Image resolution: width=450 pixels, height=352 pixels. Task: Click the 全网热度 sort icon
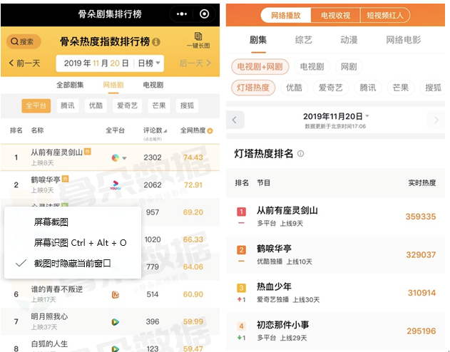(210, 131)
